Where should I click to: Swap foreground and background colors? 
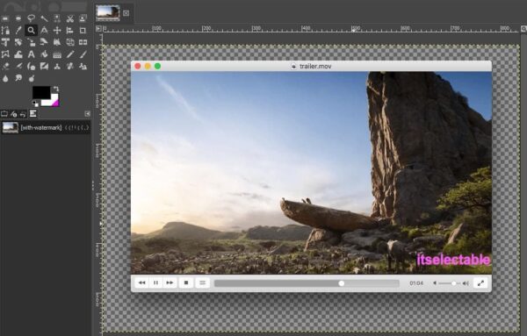pyautogui.click(x=56, y=89)
